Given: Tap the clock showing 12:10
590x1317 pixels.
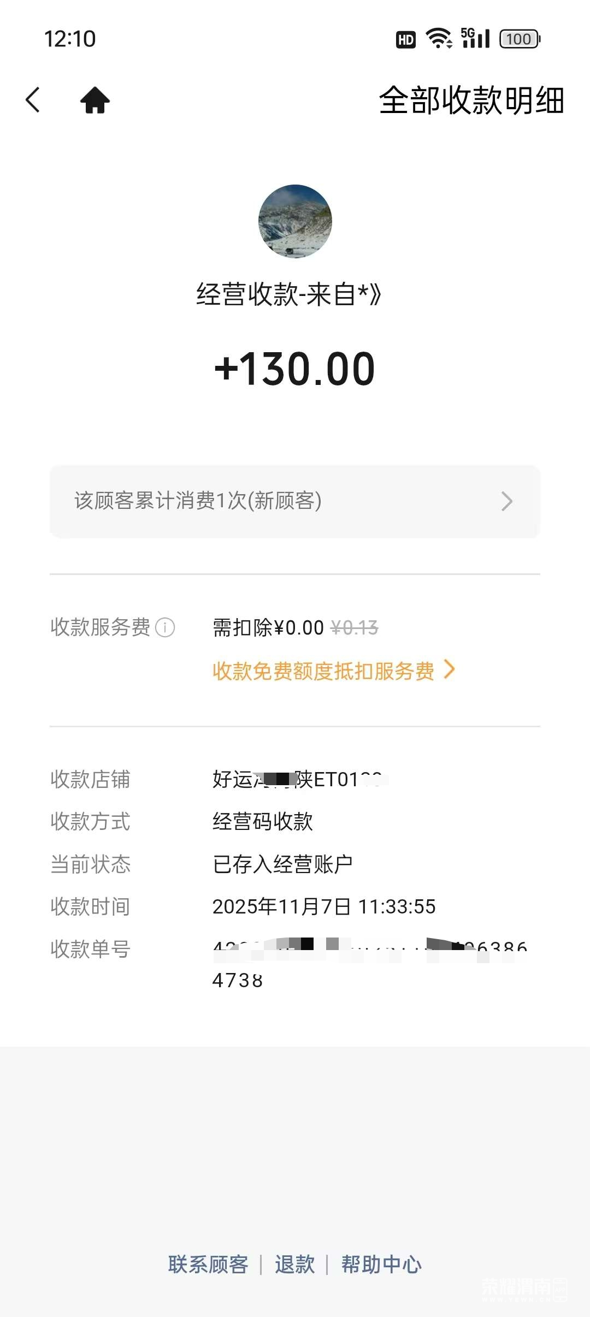Looking at the screenshot, I should 70,39.
